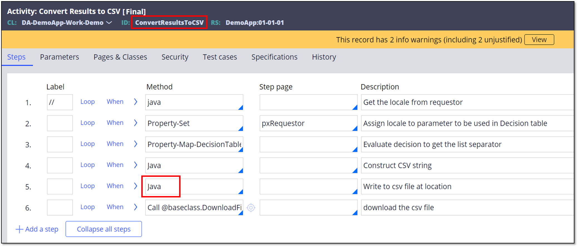Screen dimensions: 578x247
Task: Click Loop link on step 2
Action: tap(88, 123)
